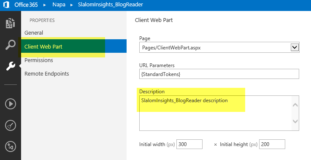The height and width of the screenshot is (160, 311).
Task: Click the Open in Visual Studio icon
Action: pyautogui.click(x=10, y=146)
